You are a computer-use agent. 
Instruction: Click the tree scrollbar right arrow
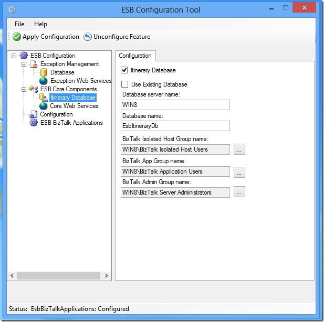click(x=106, y=275)
